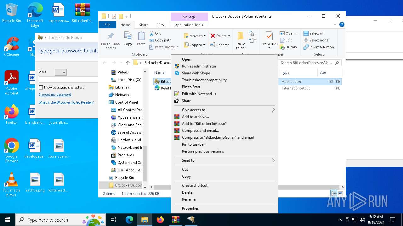
Task: Open Recycle Bin desktop icon
Action: [12, 13]
